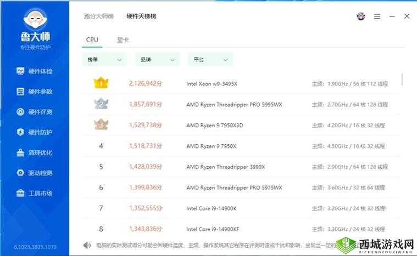
Task: Select the AMD Ryzen 9 7950X3D entry
Action: click(214, 125)
